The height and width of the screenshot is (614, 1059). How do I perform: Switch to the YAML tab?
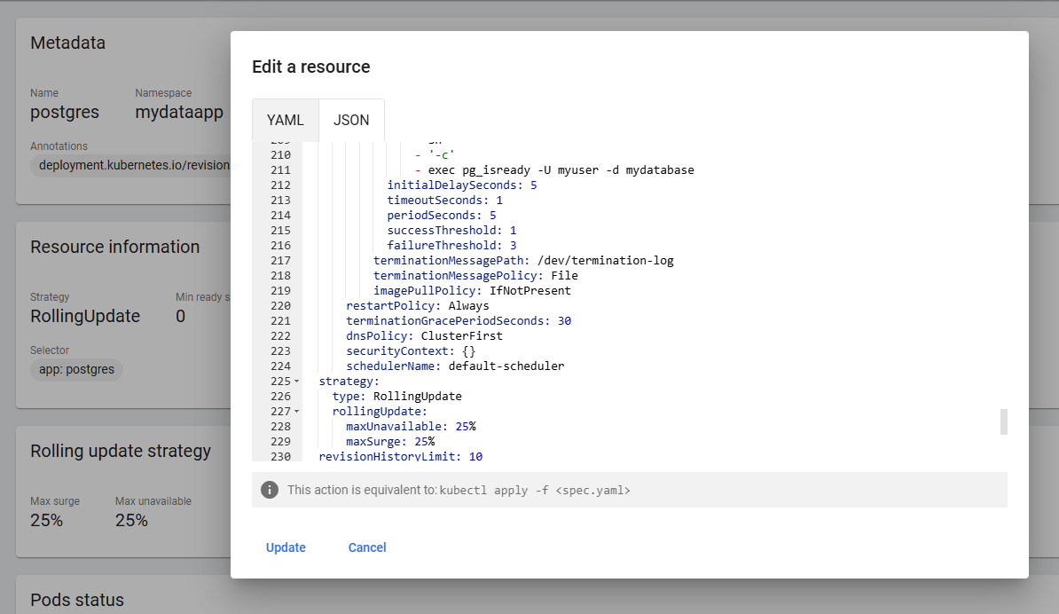tap(286, 120)
